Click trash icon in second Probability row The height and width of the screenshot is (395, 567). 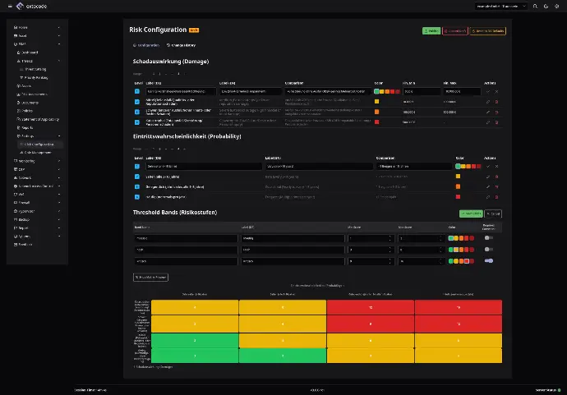click(496, 177)
